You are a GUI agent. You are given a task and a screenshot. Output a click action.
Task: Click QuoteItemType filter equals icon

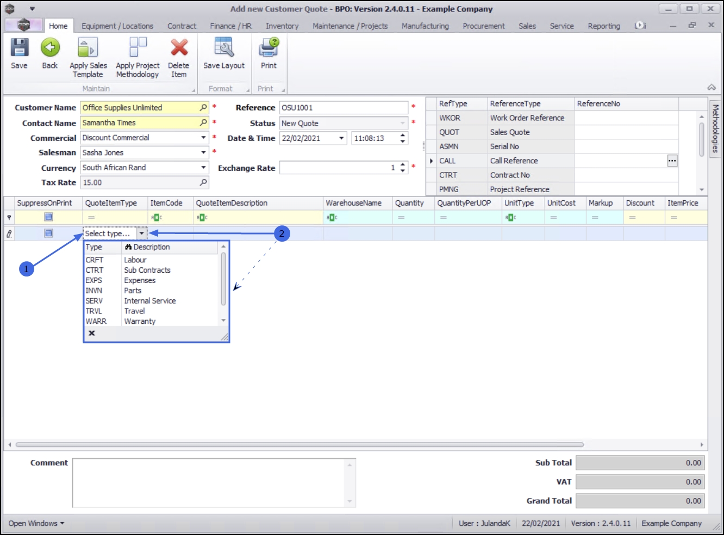click(91, 218)
